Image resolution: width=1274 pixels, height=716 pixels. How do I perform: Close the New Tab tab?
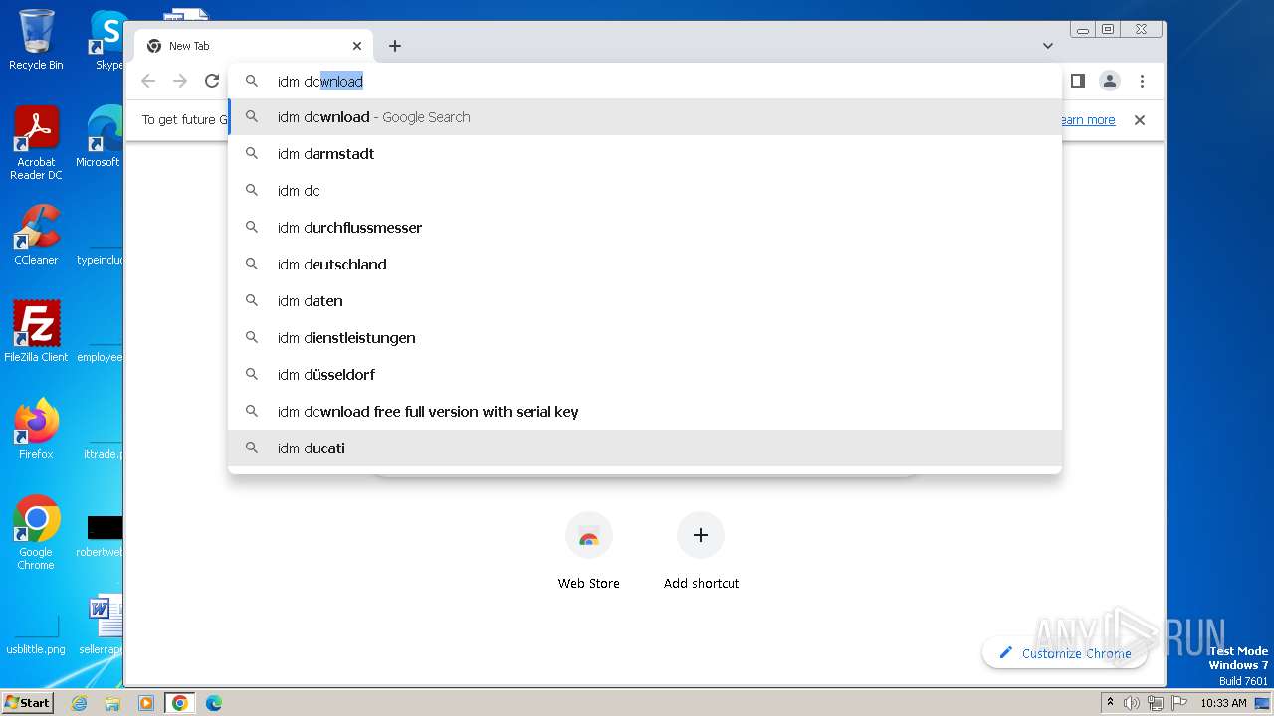click(x=357, y=46)
